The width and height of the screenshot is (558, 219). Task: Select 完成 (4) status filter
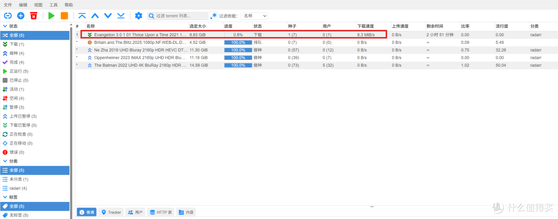tap(35, 62)
